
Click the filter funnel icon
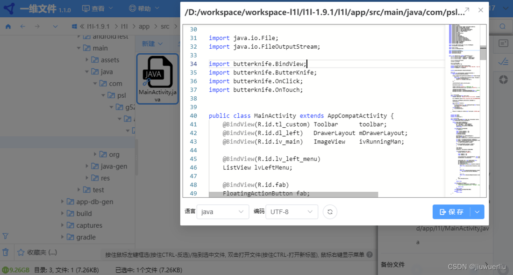pyautogui.click(x=6, y=236)
